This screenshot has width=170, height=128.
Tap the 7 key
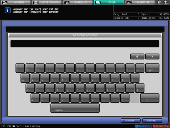(80, 68)
